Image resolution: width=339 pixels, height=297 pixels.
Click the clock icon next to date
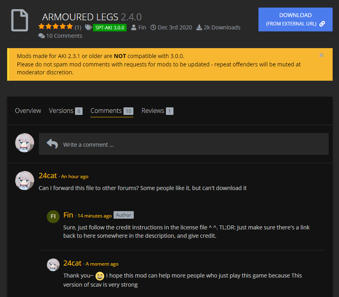coord(153,27)
